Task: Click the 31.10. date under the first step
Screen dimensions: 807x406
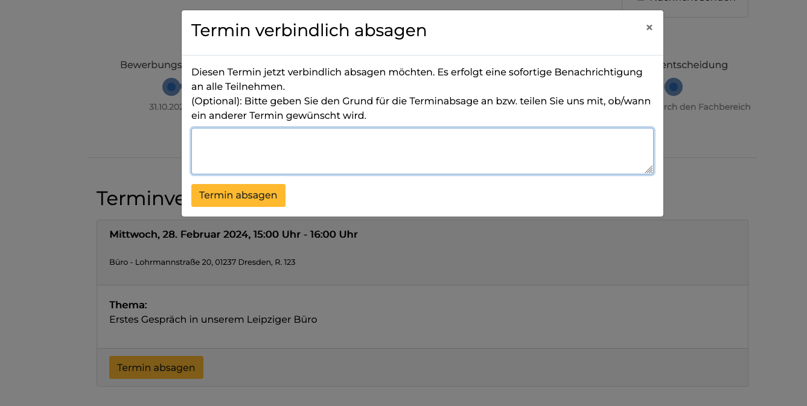Action: (x=165, y=107)
